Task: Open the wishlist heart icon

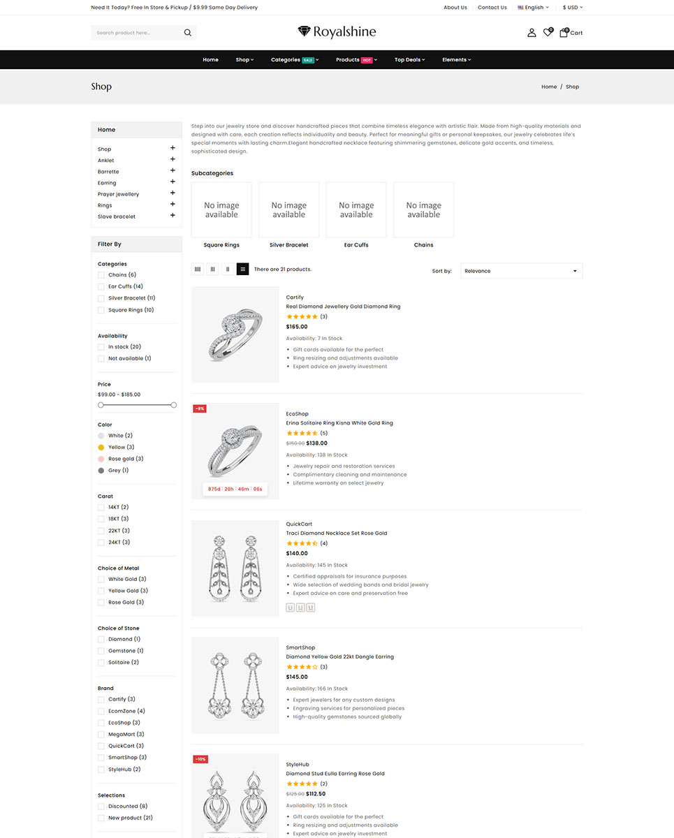Action: (x=548, y=33)
